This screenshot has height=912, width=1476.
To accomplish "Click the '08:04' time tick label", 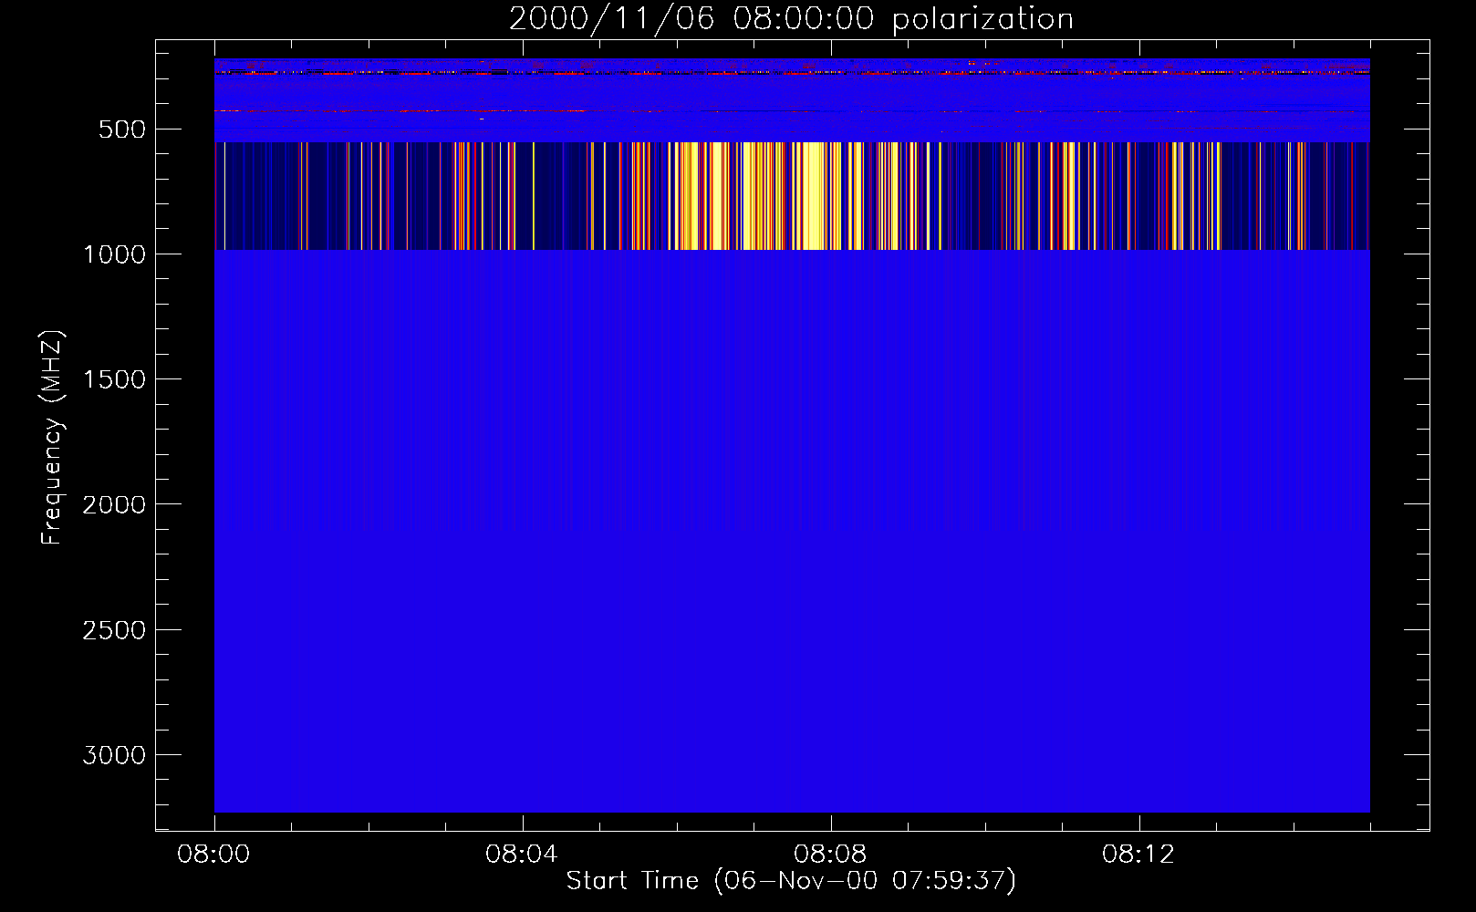I will pos(522,855).
